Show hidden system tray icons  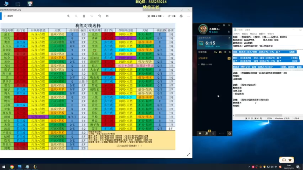click(x=249, y=167)
